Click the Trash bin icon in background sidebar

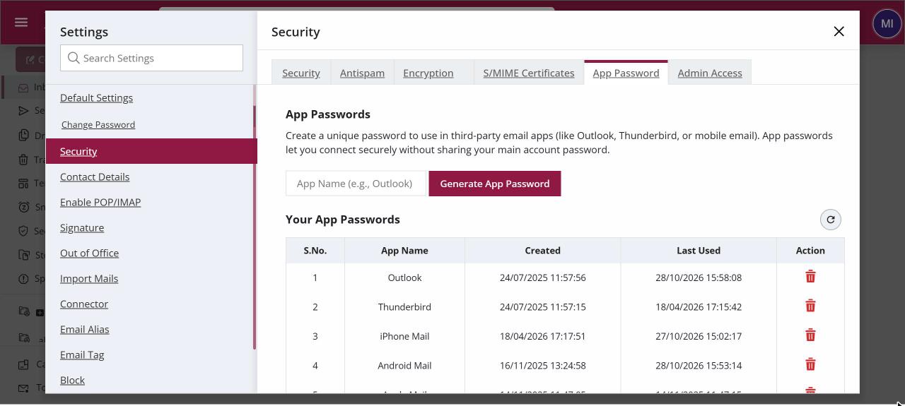point(23,160)
